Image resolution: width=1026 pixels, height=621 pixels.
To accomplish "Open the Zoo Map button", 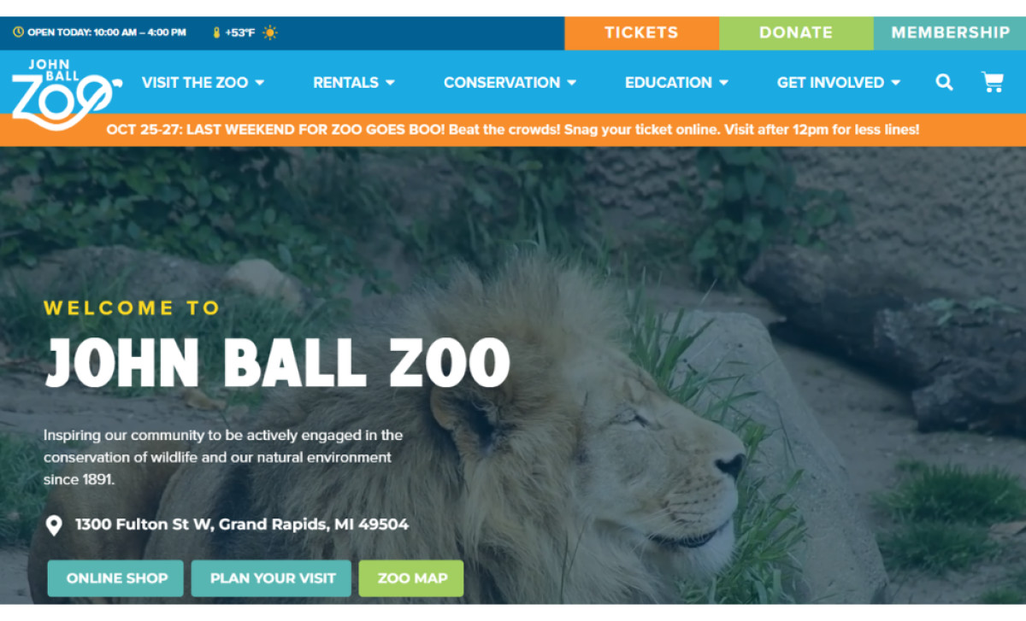I will coord(411,578).
